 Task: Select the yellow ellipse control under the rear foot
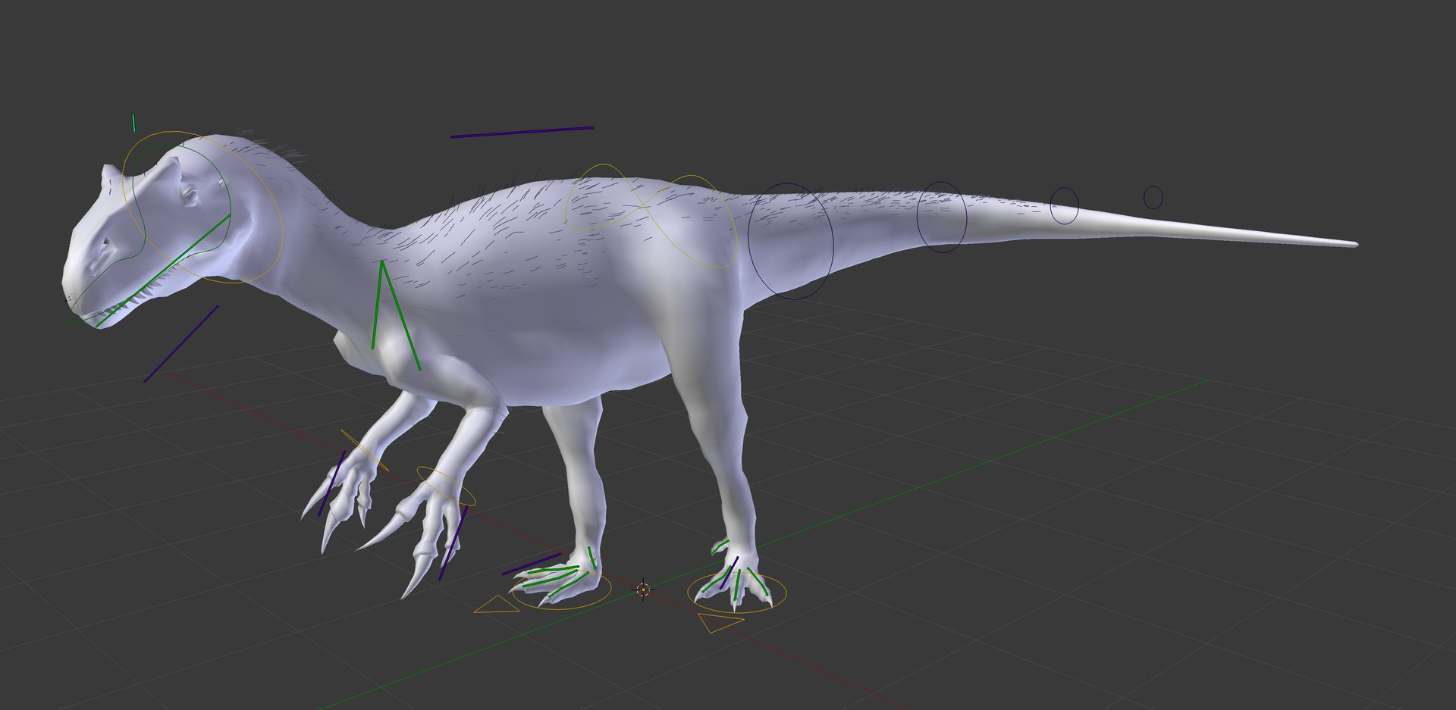[736, 593]
